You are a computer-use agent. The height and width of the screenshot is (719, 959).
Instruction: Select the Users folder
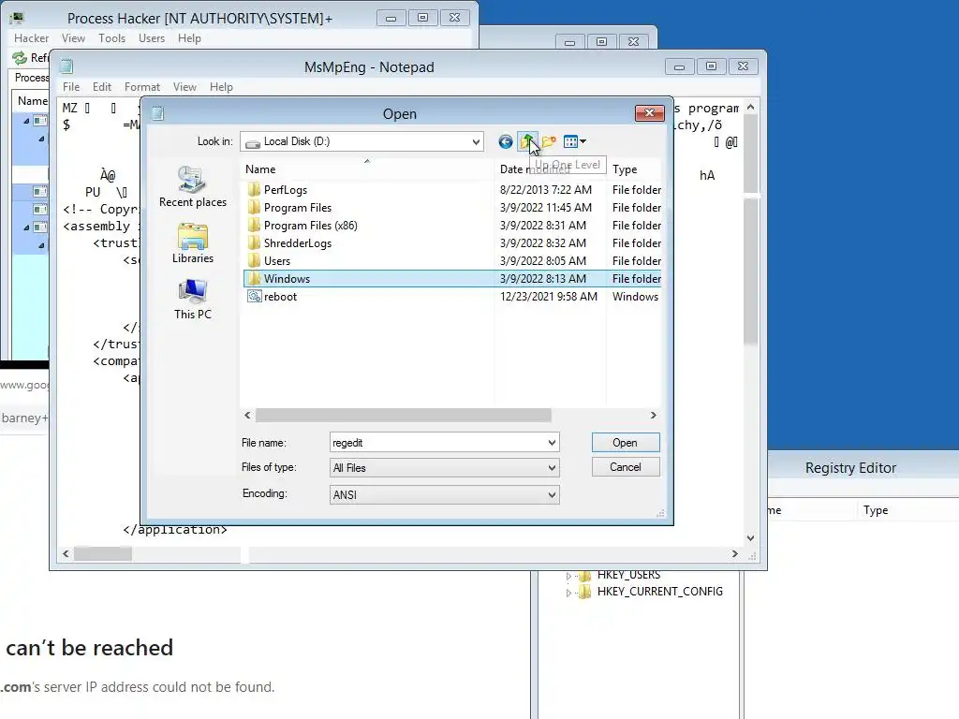276,260
